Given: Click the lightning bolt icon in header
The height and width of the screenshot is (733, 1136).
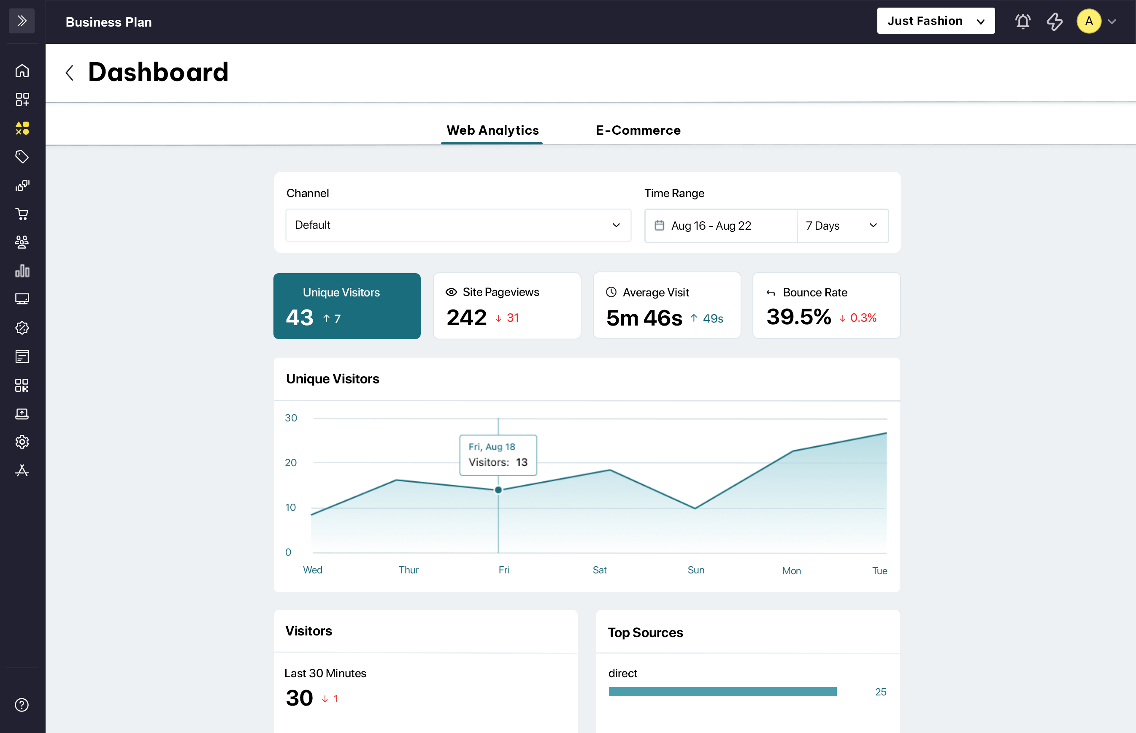Looking at the screenshot, I should pos(1054,22).
